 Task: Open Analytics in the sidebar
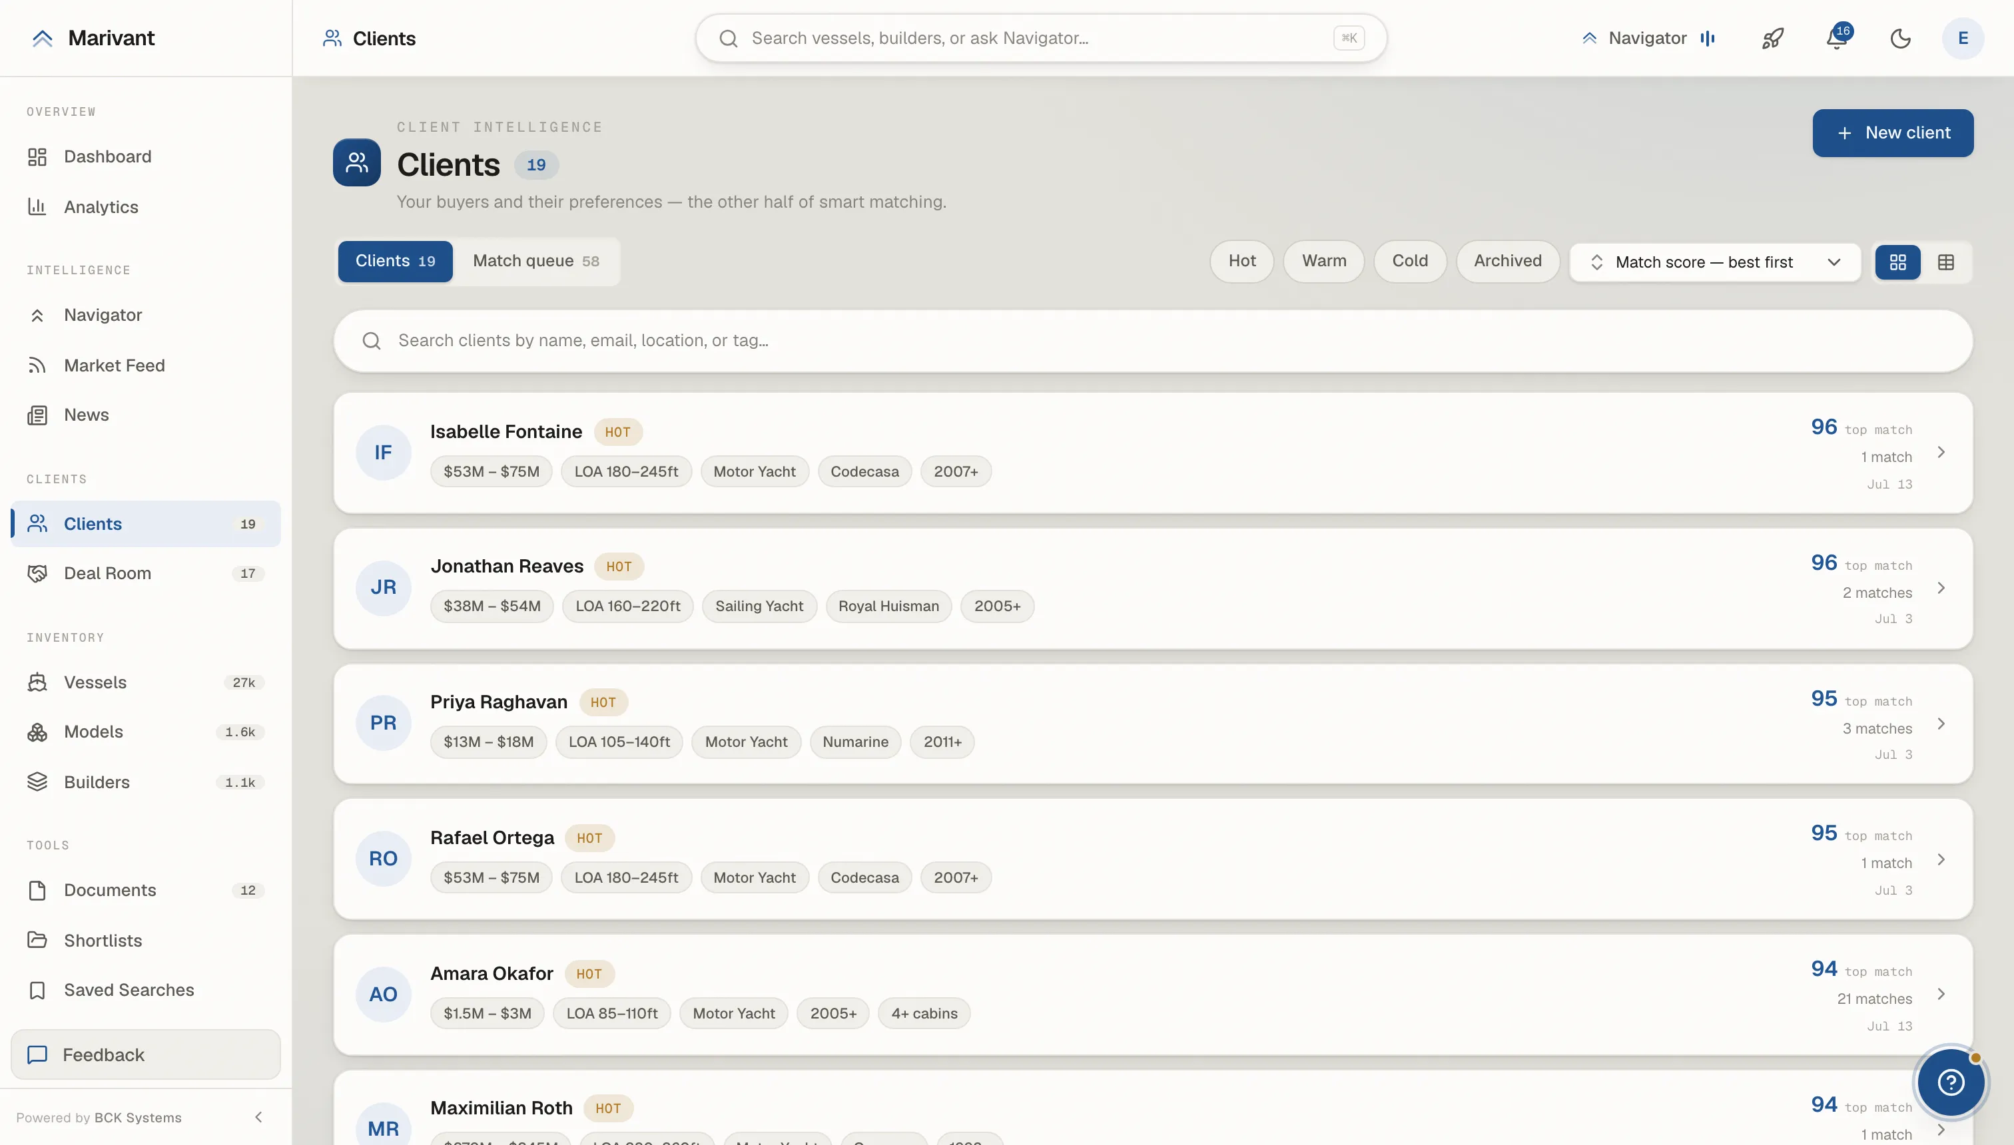[x=146, y=207]
